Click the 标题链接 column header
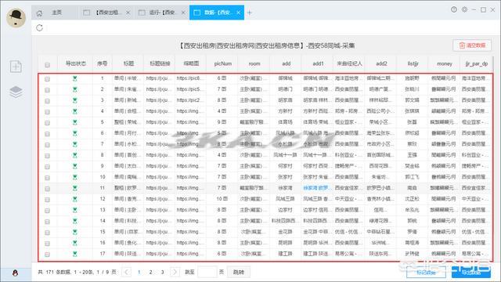This screenshot has width=501, height=282. pyautogui.click(x=160, y=63)
